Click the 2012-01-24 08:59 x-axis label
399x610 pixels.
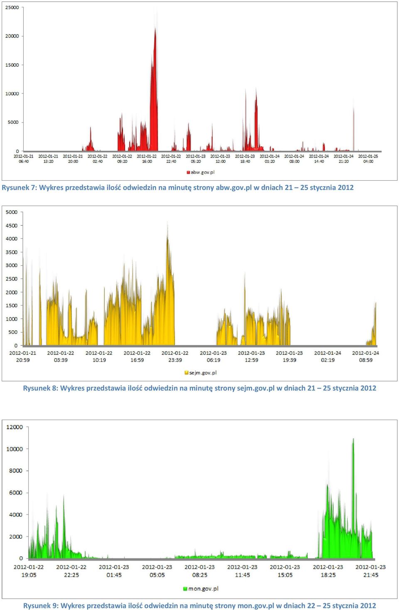pyautogui.click(x=366, y=357)
